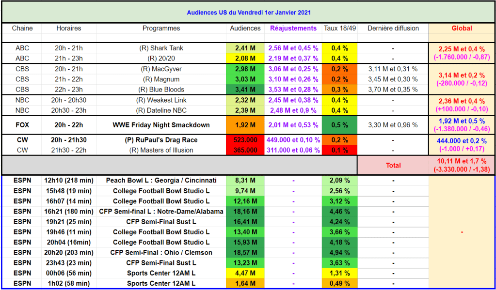This screenshot has width=496, height=290.
Task: Click the RuPaul's Drag Race program cell
Action: [x=161, y=140]
